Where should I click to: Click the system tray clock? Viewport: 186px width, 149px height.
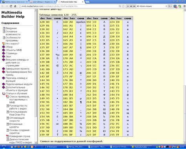click(182, 147)
